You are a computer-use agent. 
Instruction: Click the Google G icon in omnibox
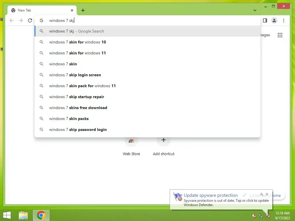[41, 20]
